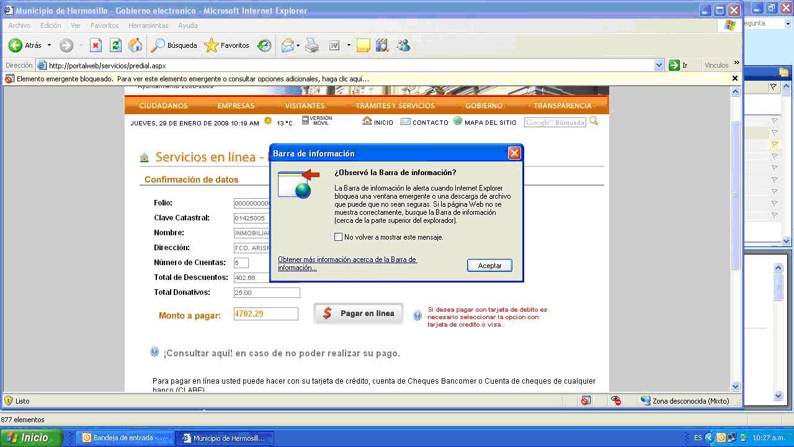Click the Messenger icon in toolbar

403,45
